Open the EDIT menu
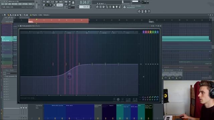The image size is (214, 120). point(6,4)
